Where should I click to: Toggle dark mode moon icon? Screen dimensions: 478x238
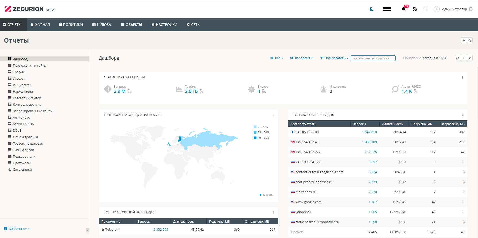[372, 9]
